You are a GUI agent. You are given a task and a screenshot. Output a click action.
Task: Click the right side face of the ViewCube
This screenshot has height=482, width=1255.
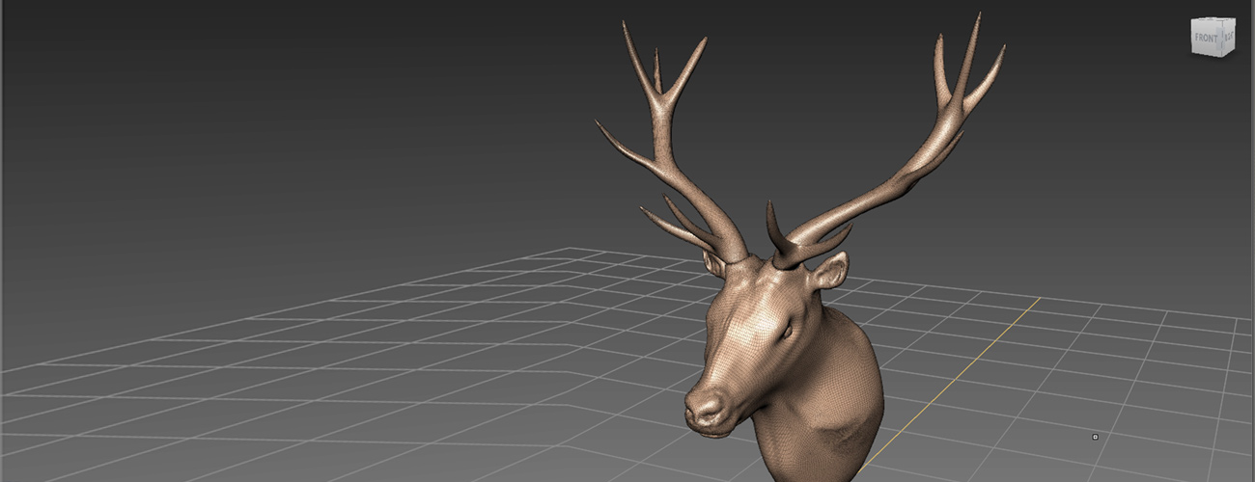[x=1230, y=38]
